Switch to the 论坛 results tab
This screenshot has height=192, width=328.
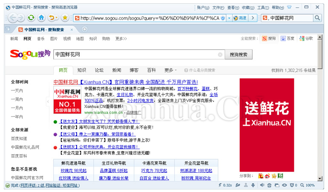(x=99, y=70)
